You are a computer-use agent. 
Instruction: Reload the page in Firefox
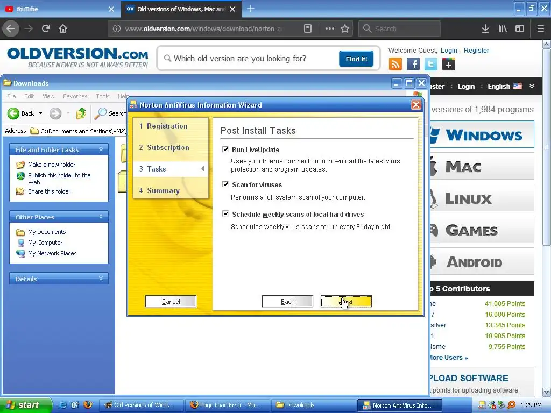(46, 29)
